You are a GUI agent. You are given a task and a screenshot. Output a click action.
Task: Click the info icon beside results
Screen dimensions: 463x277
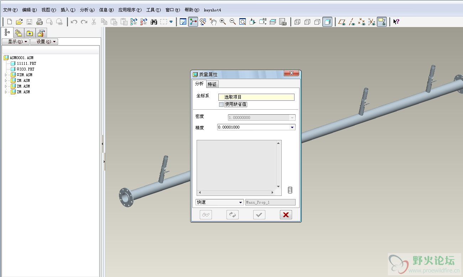[290, 190]
